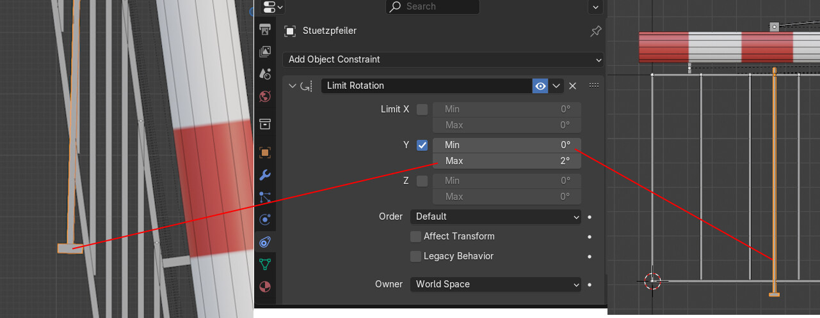The height and width of the screenshot is (318, 820).
Task: Enable the Affect Transform checkbox
Action: pyautogui.click(x=415, y=236)
